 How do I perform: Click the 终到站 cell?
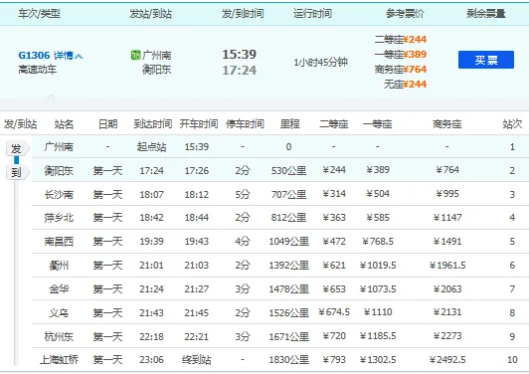[196, 360]
